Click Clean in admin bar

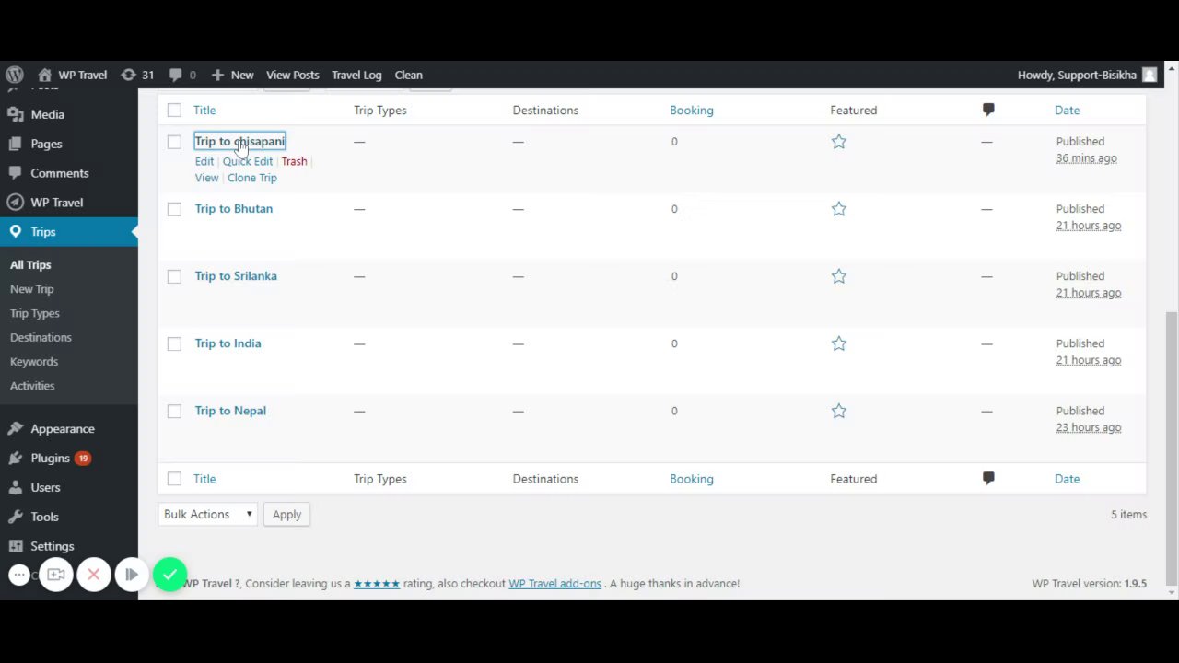point(408,75)
